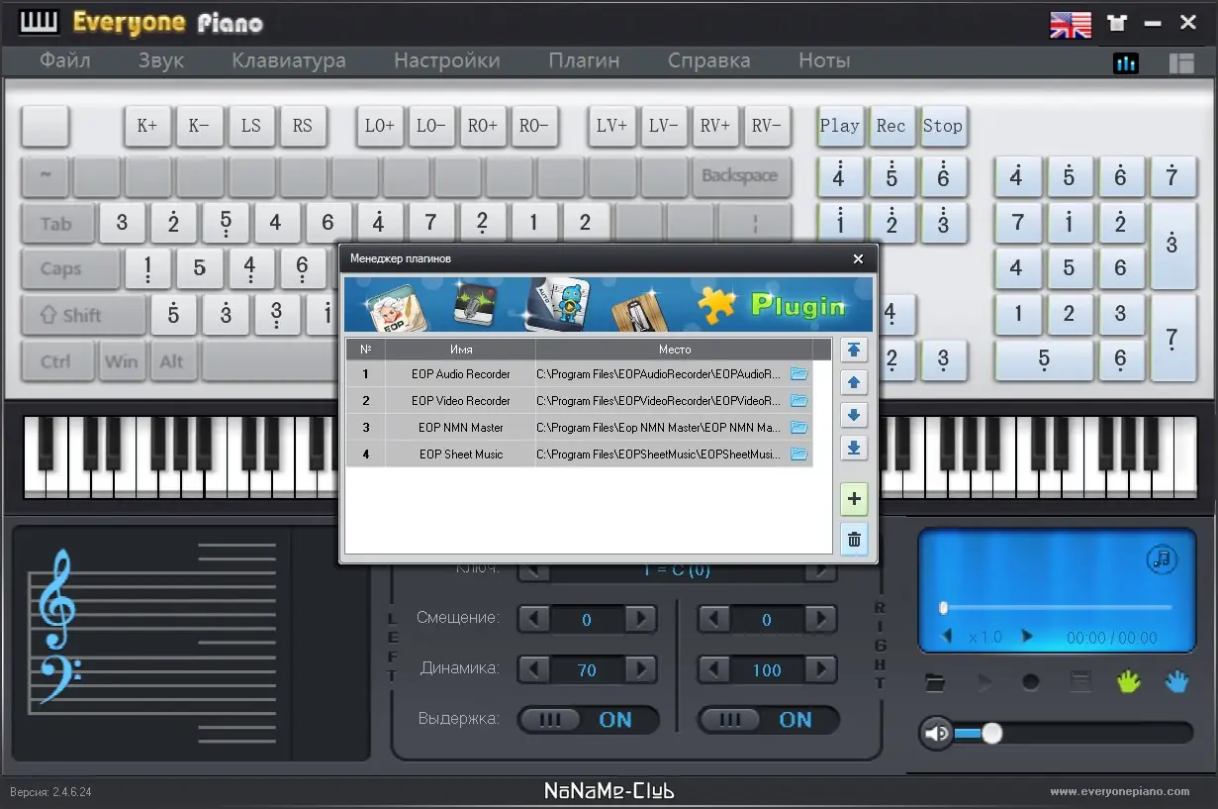
Task: Browse folder for EOP Video Recorder path
Action: (799, 401)
